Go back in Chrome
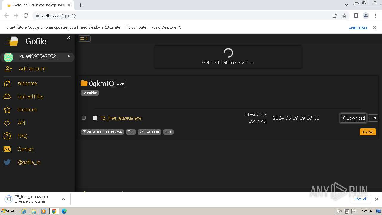 point(7,16)
